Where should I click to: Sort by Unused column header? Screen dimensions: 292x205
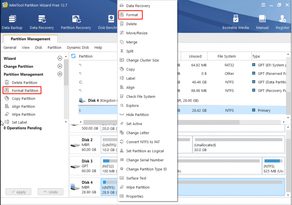click(194, 56)
